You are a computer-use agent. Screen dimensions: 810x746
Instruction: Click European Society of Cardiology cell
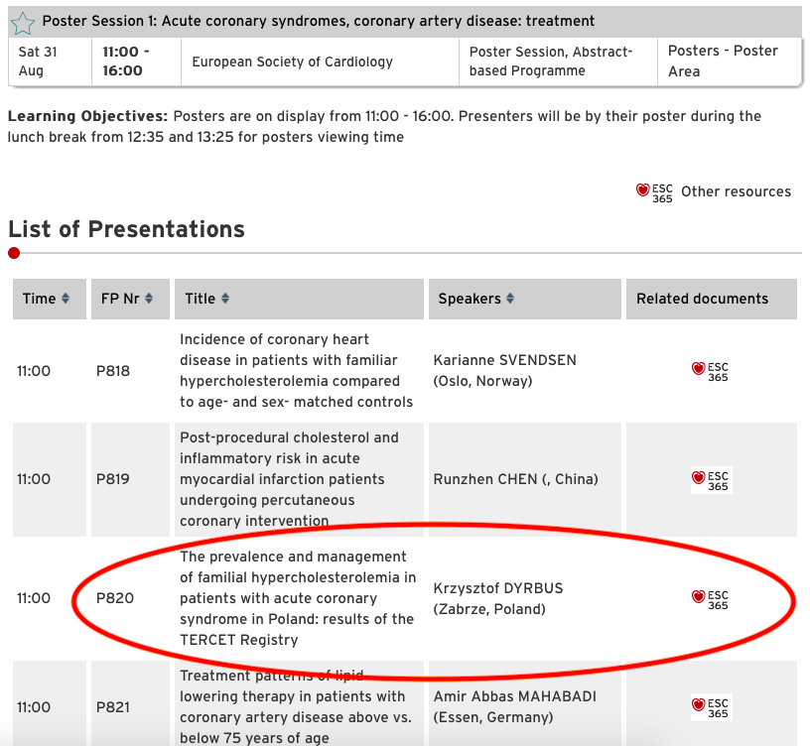coord(320,62)
